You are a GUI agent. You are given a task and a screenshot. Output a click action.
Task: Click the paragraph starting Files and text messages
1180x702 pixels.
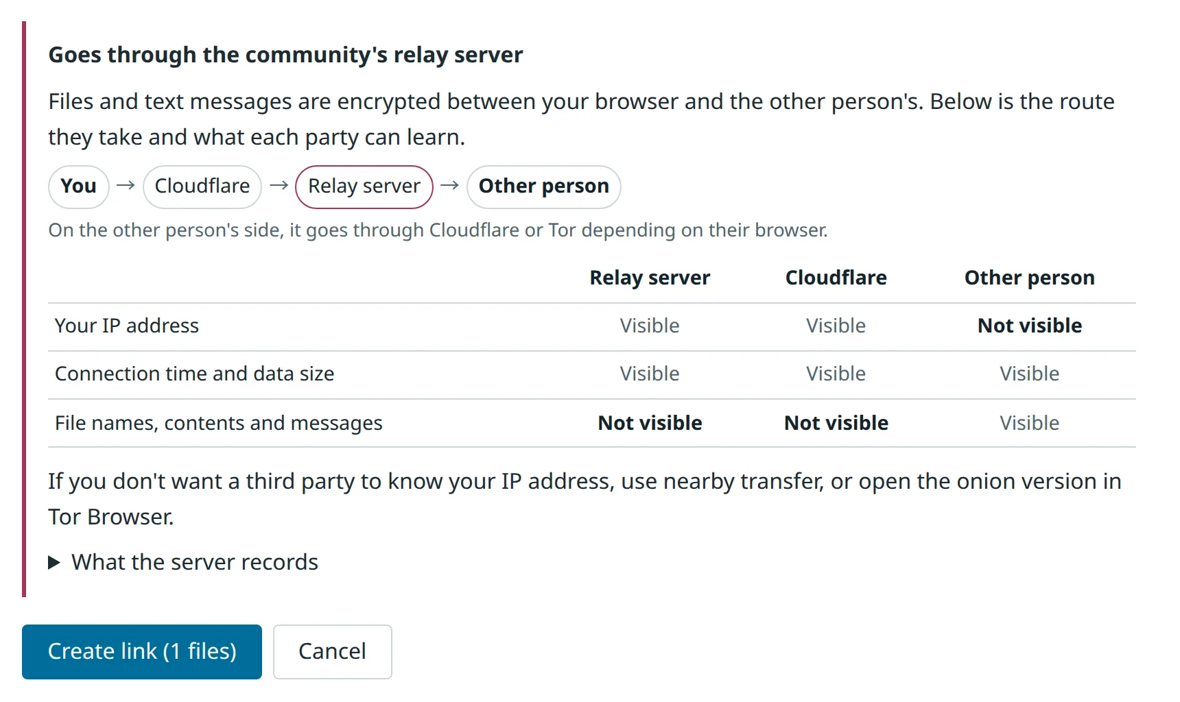(x=582, y=119)
